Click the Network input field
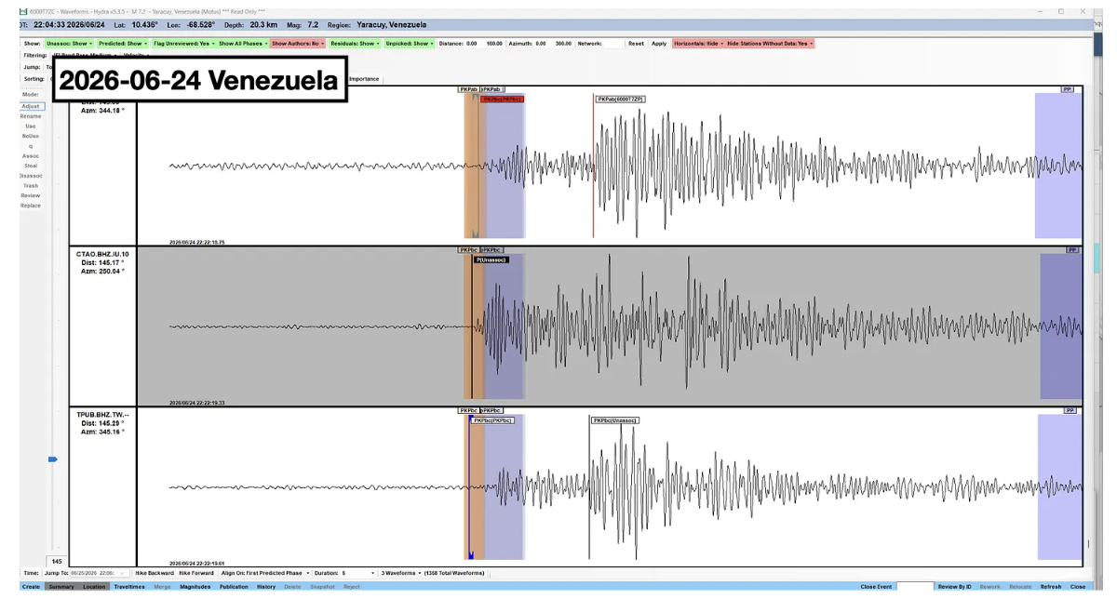The width and height of the screenshot is (1117, 612). point(614,44)
